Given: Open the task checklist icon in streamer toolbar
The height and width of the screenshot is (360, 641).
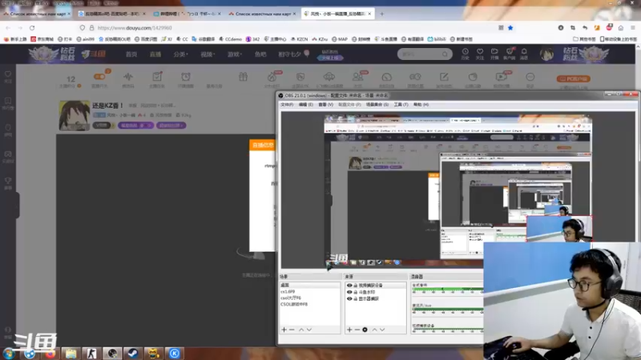Looking at the screenshot, I should coord(157,78).
